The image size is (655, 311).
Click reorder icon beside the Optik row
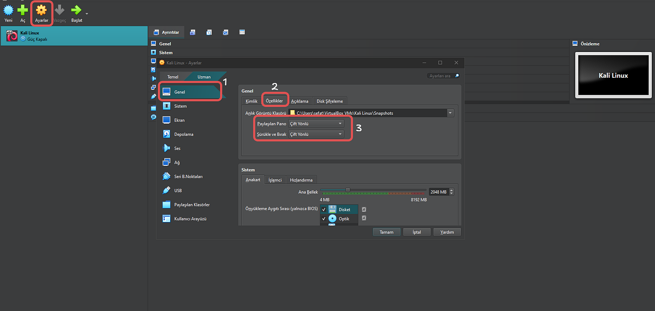[364, 218]
